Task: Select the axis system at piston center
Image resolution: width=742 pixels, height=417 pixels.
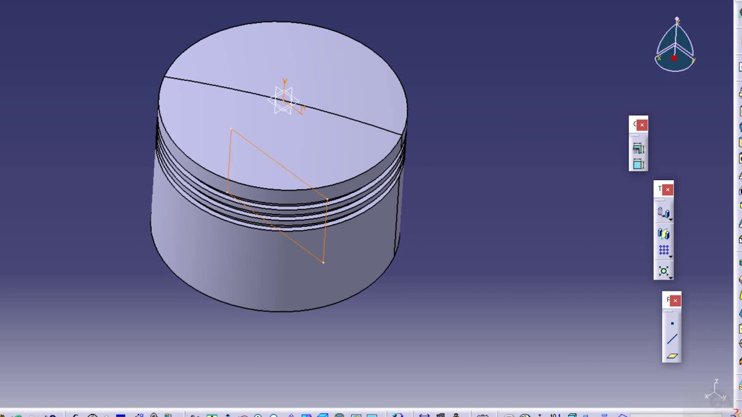Action: tap(284, 100)
